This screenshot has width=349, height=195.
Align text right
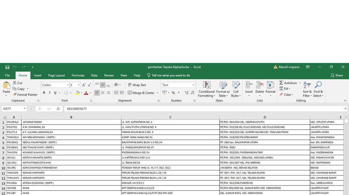pyautogui.click(x=108, y=93)
